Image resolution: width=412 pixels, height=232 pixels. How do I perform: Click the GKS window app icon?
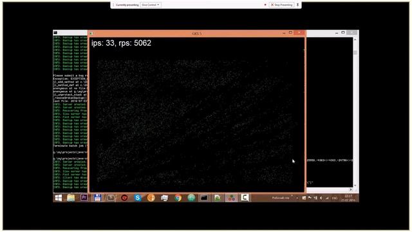[x=91, y=34]
